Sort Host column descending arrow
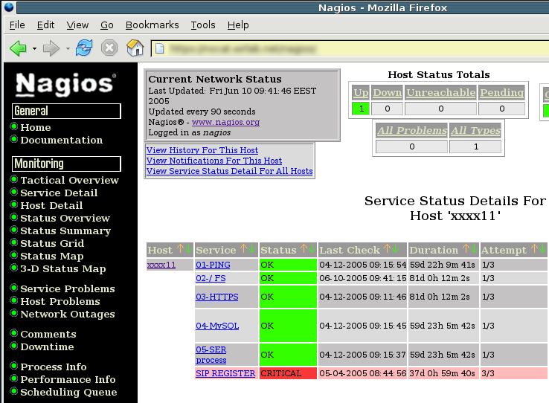Screen dimensions: 549x403 click(188, 249)
